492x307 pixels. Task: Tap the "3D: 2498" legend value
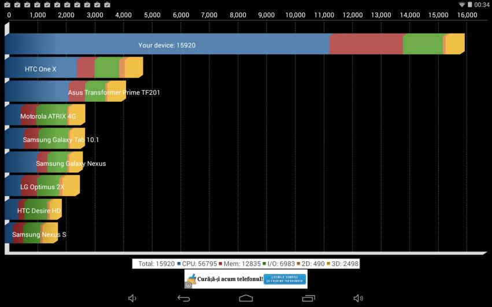coord(345,264)
